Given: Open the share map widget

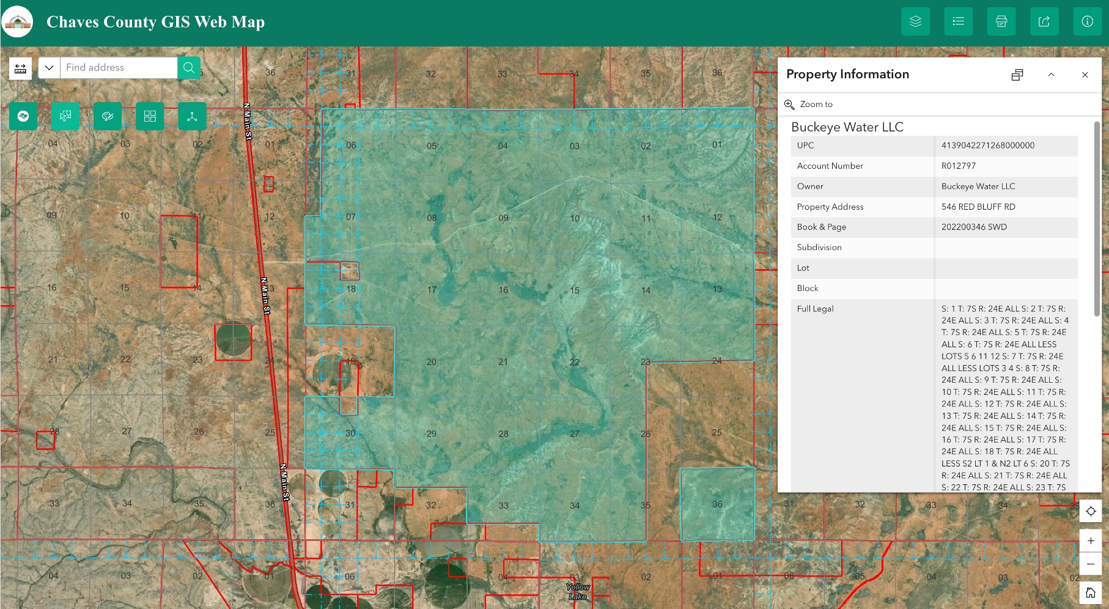Looking at the screenshot, I should (1044, 21).
